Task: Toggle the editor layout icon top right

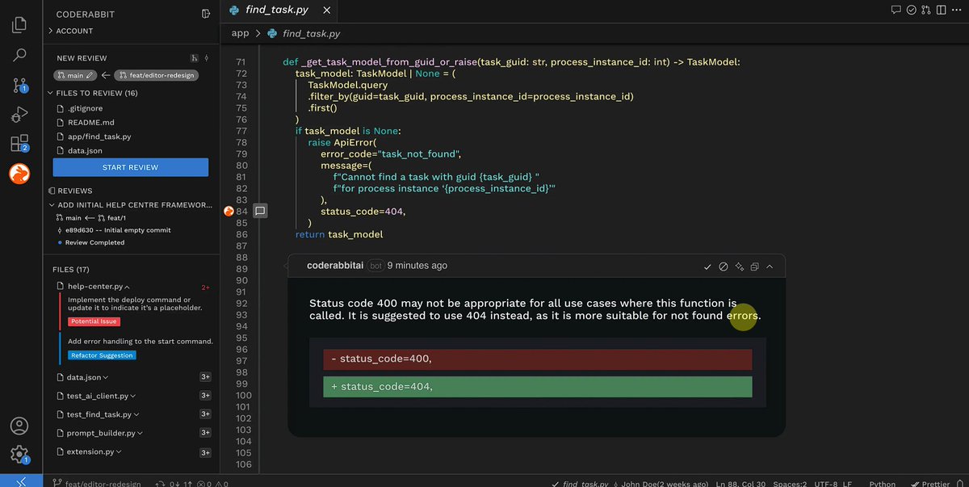Action: (940, 10)
